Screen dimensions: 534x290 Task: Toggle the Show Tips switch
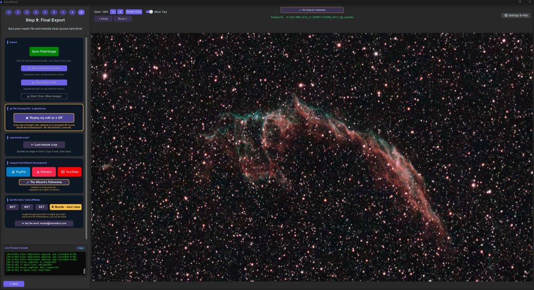click(150, 11)
